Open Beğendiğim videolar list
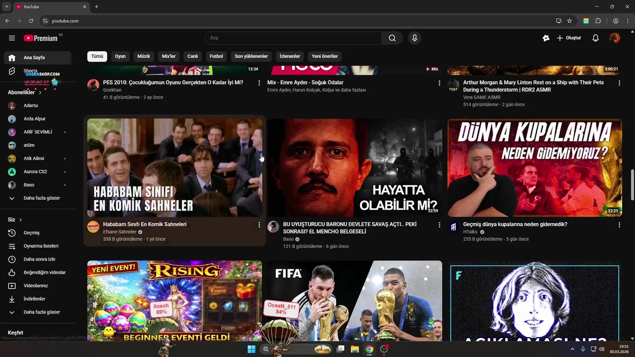 click(x=38, y=272)
